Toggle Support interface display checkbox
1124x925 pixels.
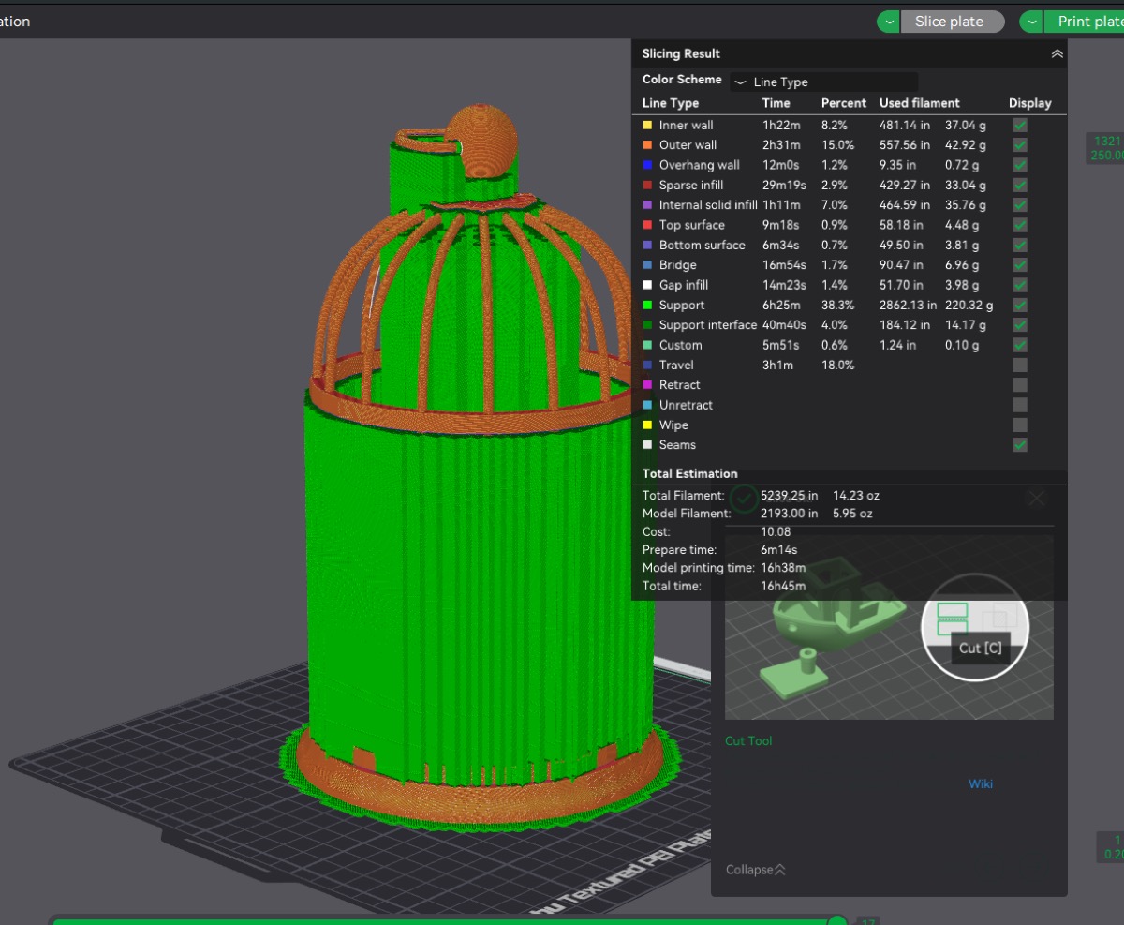click(x=1020, y=325)
